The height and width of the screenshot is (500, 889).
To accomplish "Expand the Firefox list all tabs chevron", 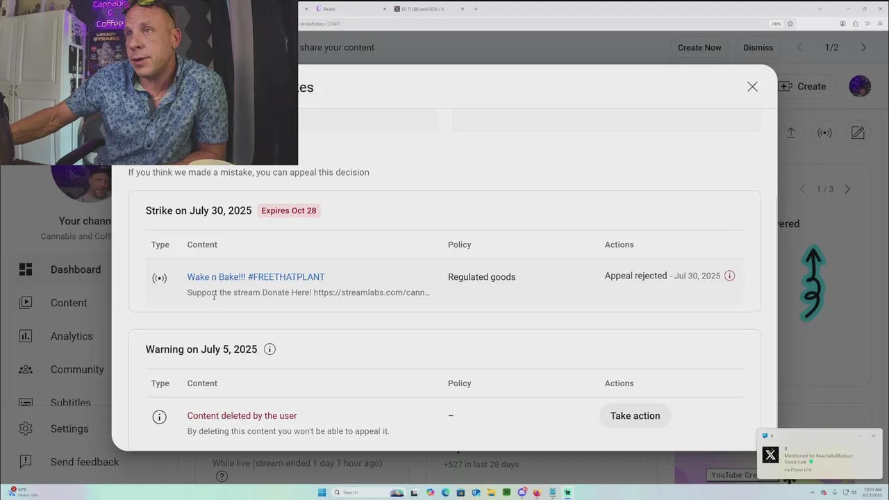I will 820,9.
